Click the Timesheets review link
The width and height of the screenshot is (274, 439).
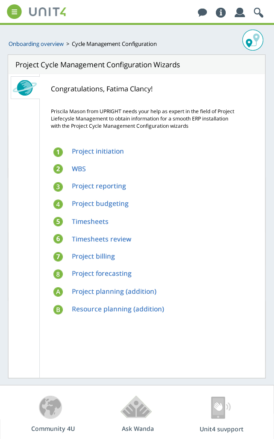[101, 239]
